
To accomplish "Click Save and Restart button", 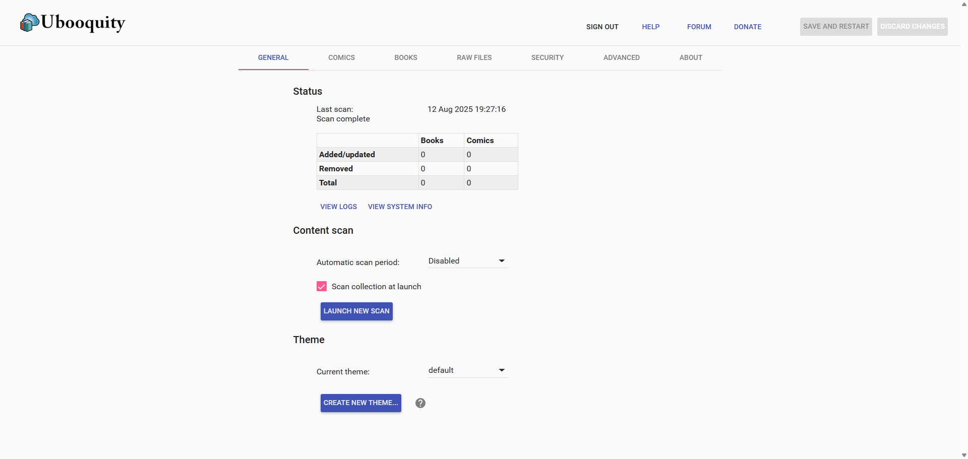I will click(836, 27).
